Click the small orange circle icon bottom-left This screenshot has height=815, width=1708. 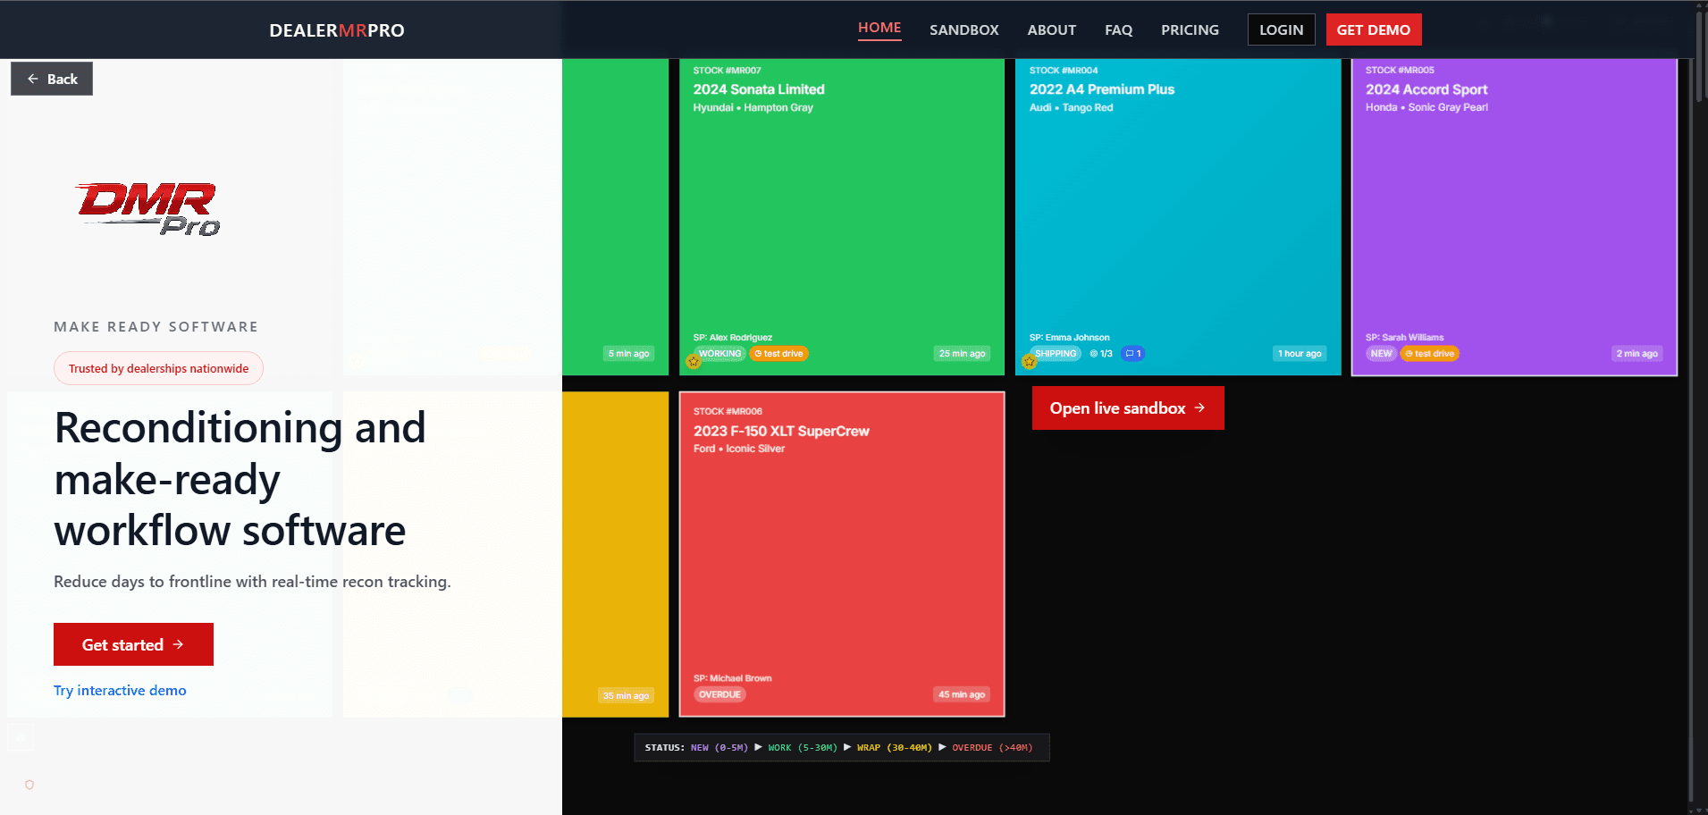(x=29, y=785)
